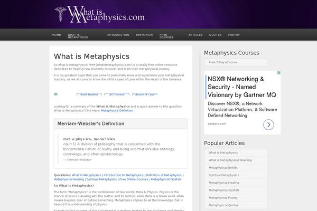Screen dimensions: 317x211
Task: Open the Quotes nav item
Action: (x=215, y=35)
